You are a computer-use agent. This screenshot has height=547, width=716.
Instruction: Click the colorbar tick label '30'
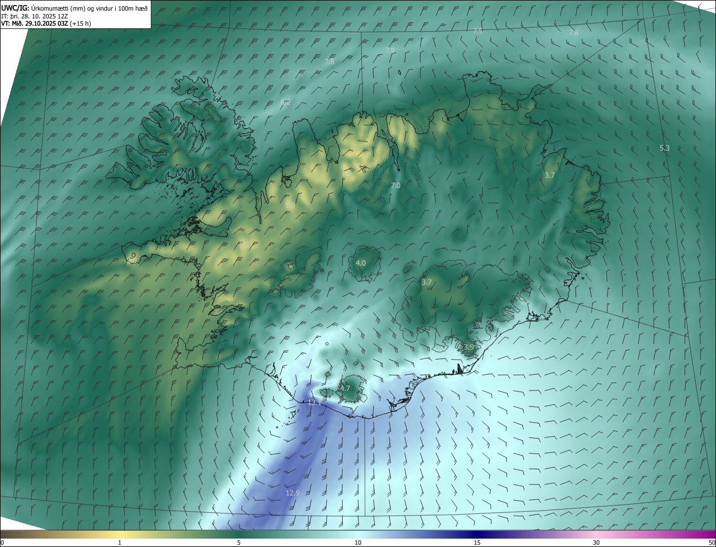596,543
